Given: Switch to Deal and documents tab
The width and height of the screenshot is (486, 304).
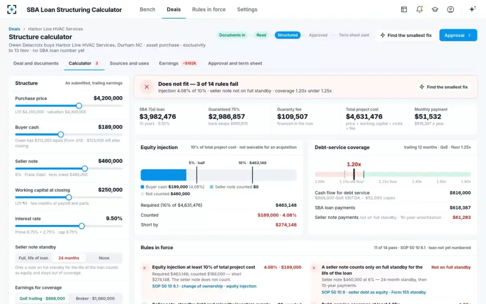Looking at the screenshot, I should (36, 63).
